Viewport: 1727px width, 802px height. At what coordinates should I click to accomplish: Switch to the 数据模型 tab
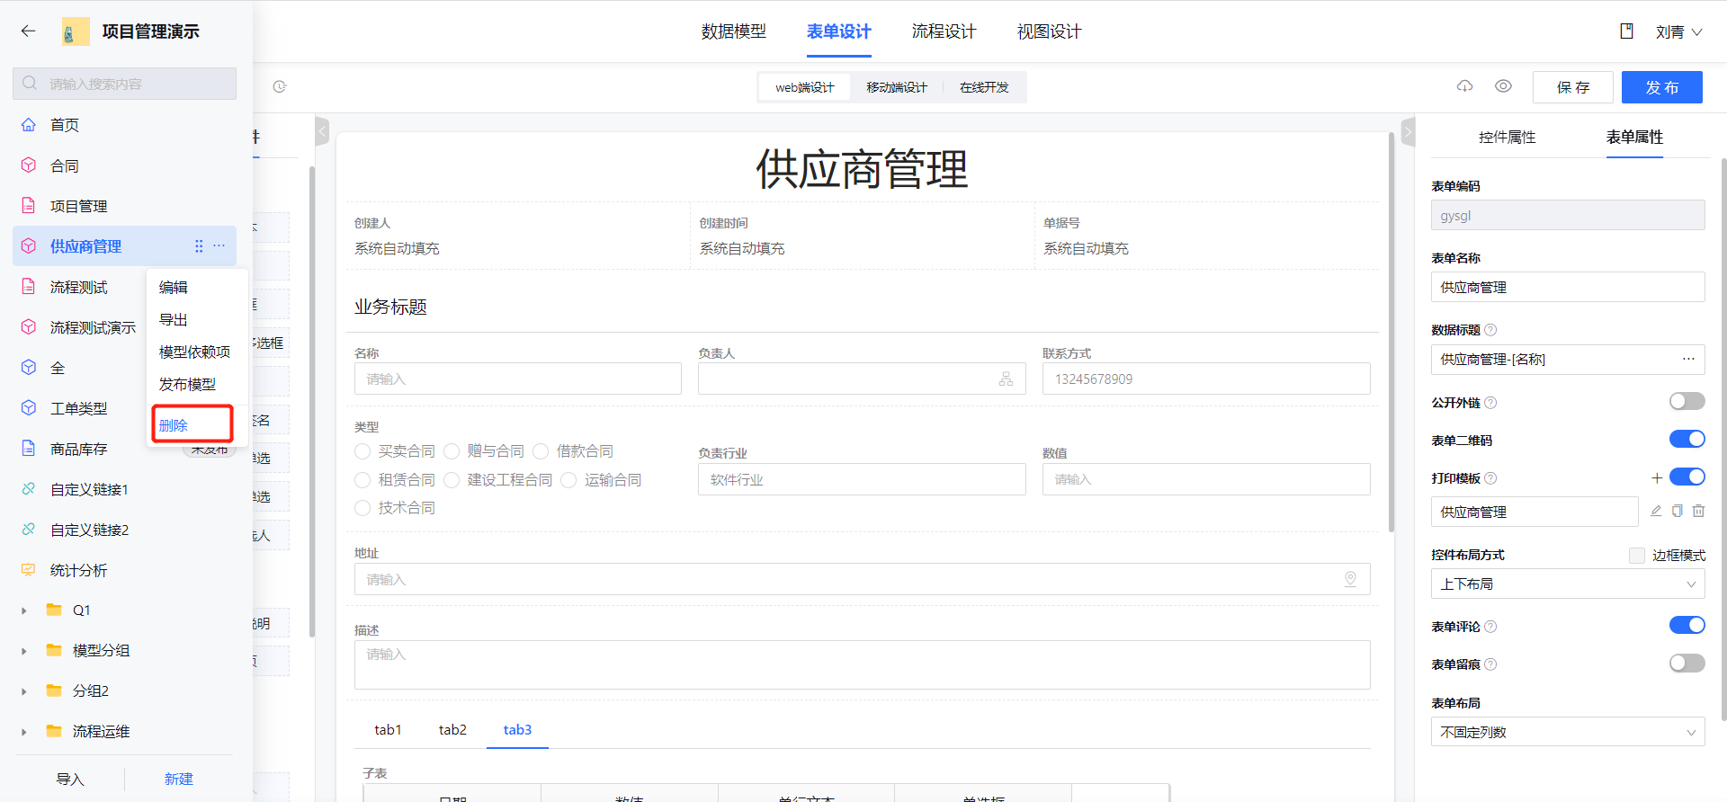click(734, 31)
